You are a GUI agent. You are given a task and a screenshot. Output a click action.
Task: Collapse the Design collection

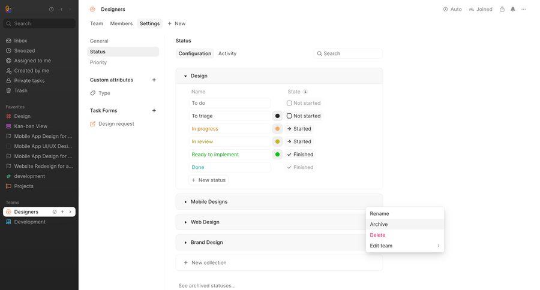[x=185, y=76]
